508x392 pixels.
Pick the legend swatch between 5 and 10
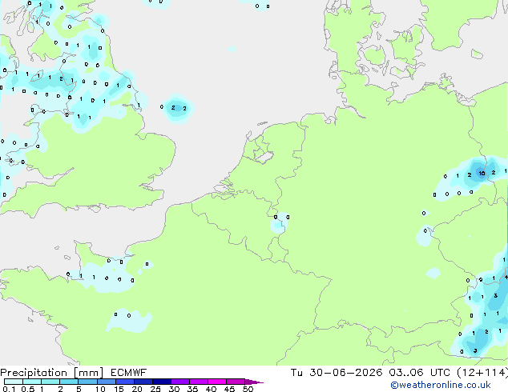point(87,382)
